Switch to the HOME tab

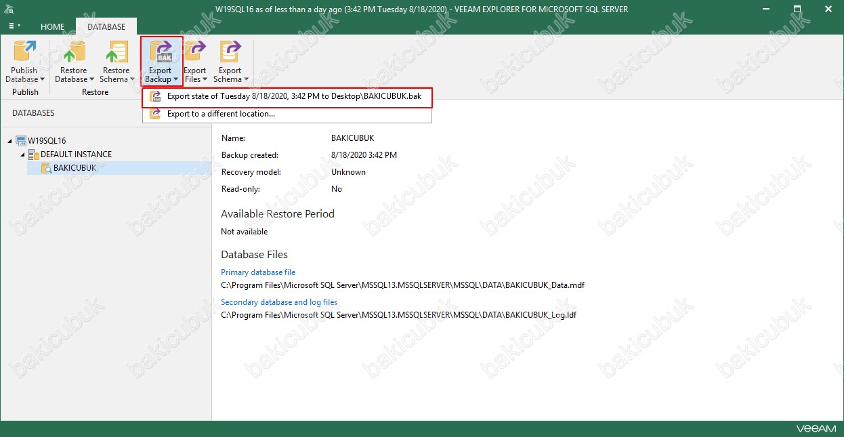click(53, 27)
